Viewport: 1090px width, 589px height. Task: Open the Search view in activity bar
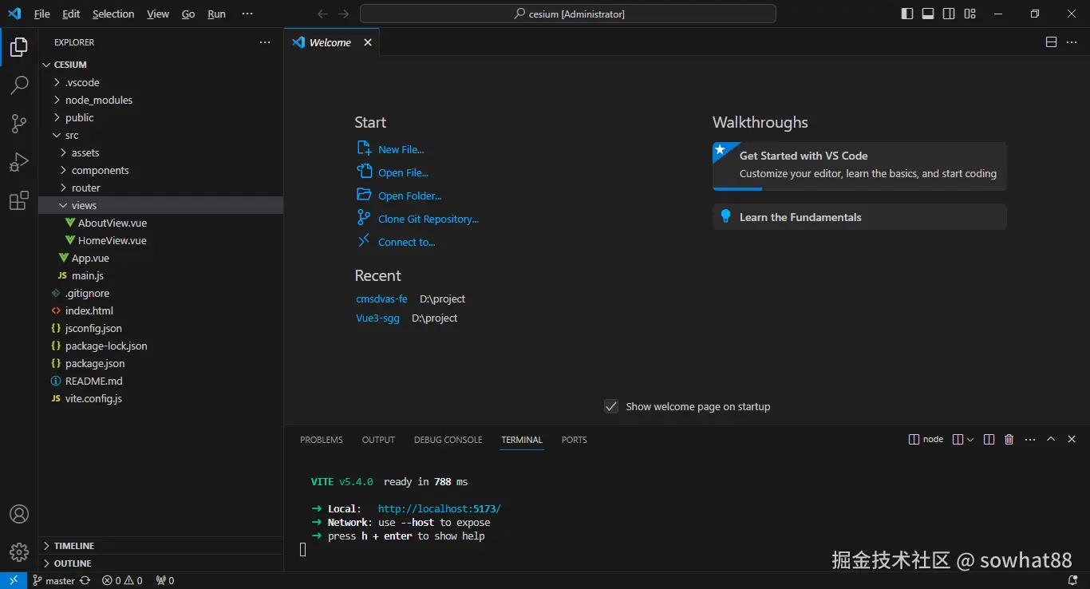tap(19, 85)
